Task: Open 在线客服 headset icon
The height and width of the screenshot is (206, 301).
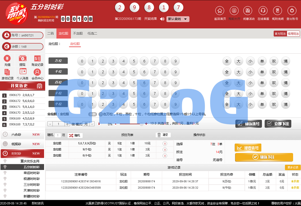Action: 263,11
